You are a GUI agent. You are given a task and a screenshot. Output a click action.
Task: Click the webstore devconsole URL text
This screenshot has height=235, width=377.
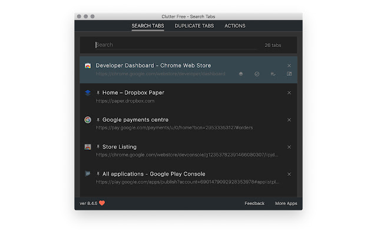[x=187, y=155]
